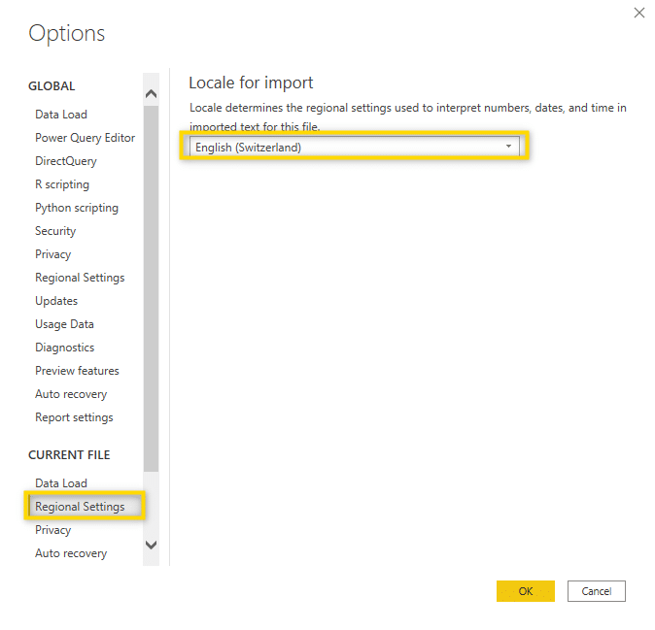Screen dimensions: 655x630
Task: Open R scripting settings
Action: [62, 184]
